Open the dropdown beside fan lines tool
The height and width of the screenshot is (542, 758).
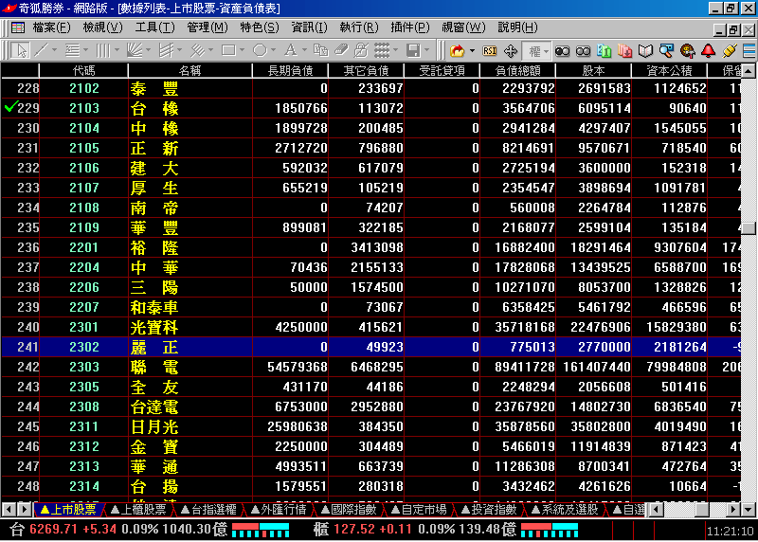point(148,50)
